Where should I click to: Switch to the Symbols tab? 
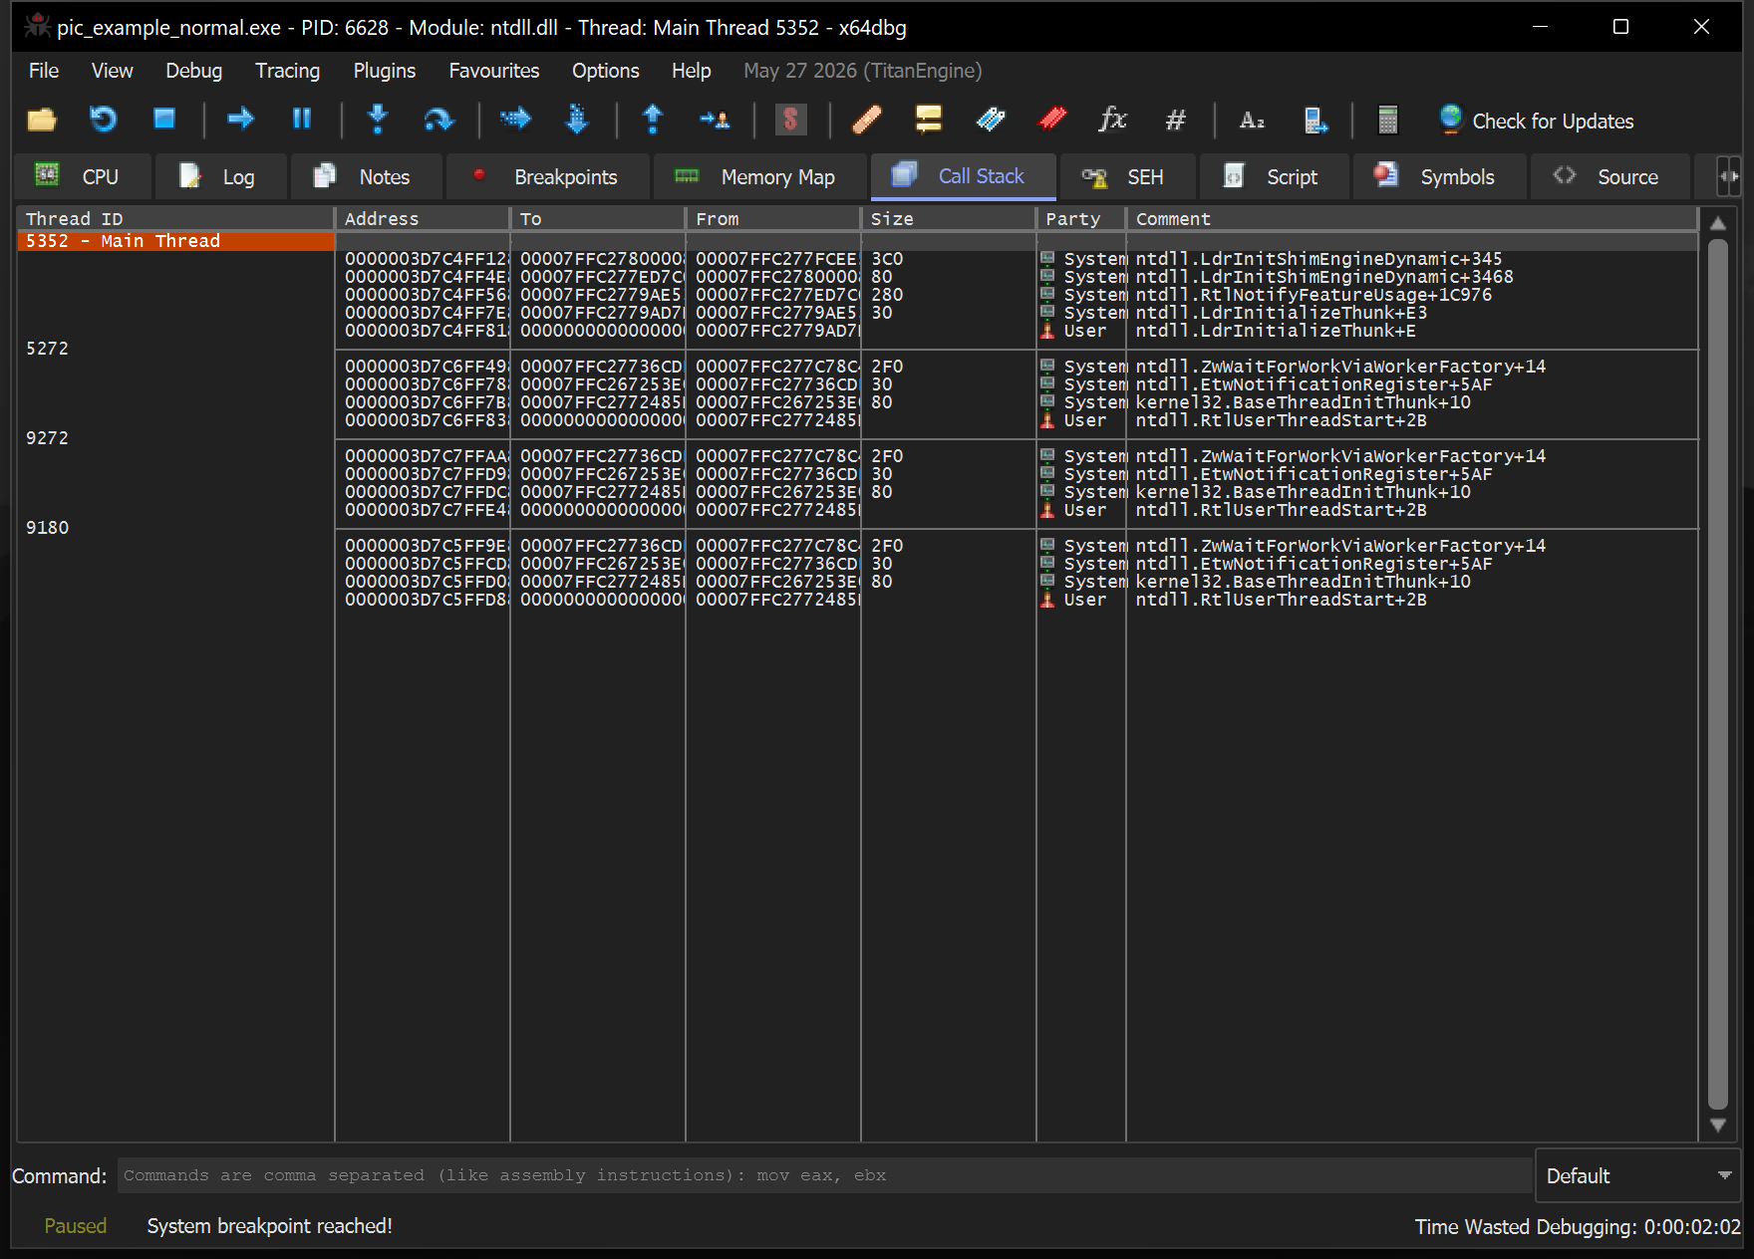pyautogui.click(x=1438, y=176)
